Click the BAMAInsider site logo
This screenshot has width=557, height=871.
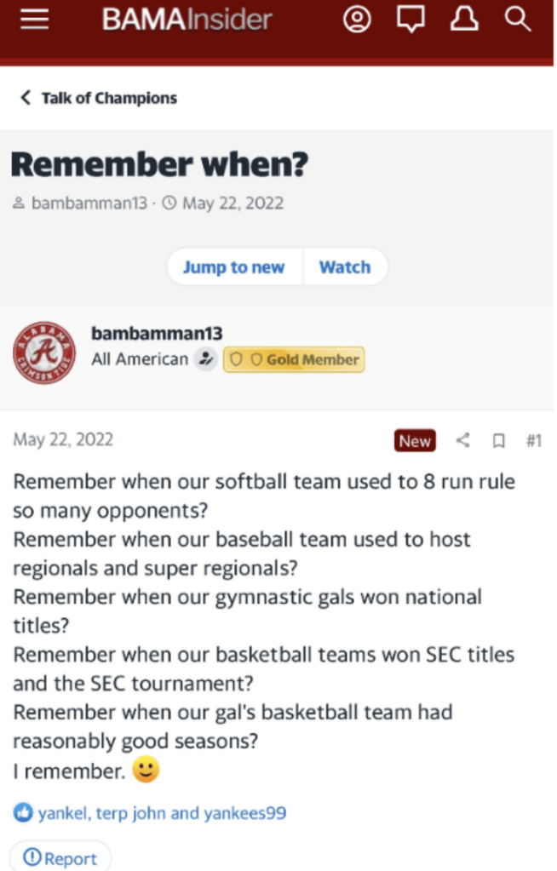click(187, 20)
